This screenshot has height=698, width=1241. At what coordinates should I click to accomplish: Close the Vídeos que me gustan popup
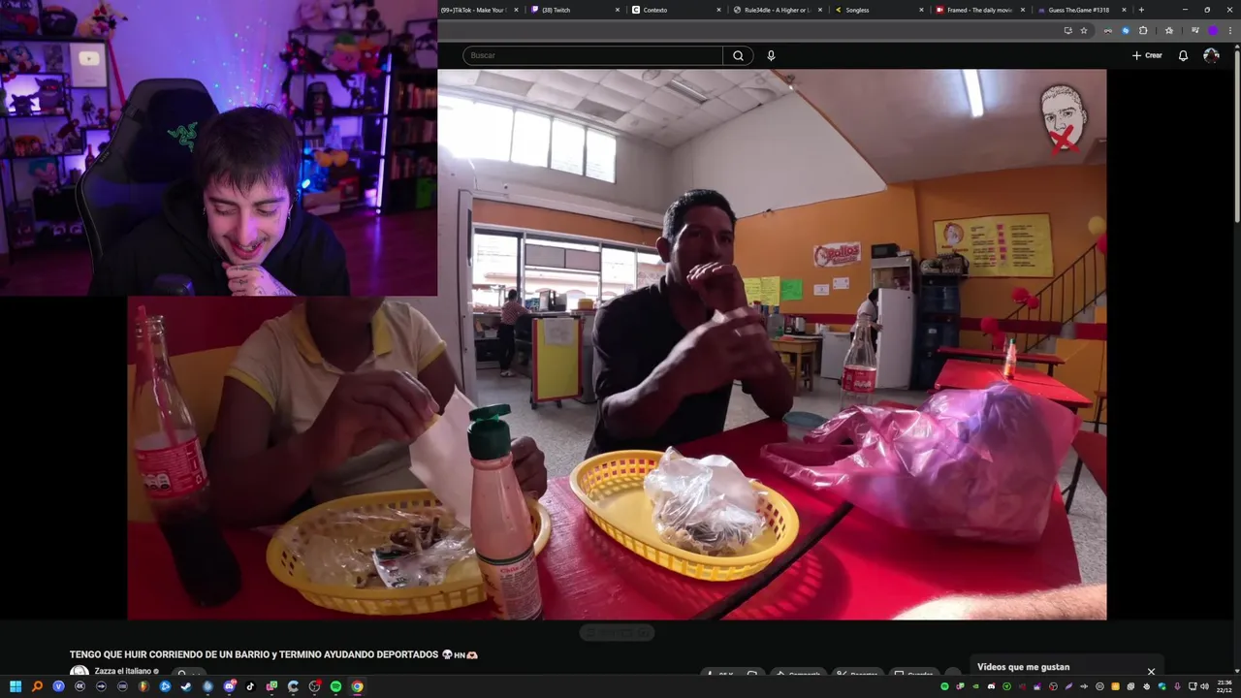[1151, 671]
